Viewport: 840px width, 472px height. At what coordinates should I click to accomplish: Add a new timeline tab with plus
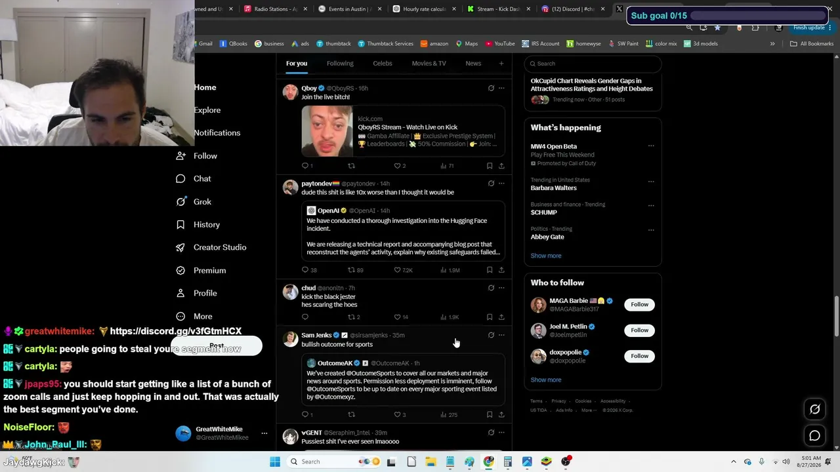(x=501, y=64)
